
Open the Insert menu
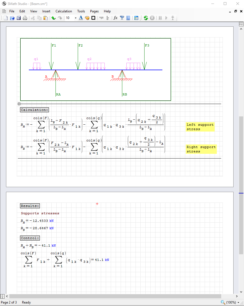coord(46,11)
